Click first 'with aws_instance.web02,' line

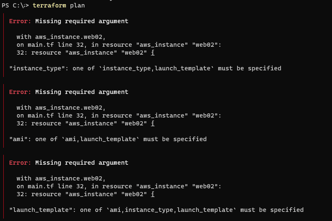[61, 37]
